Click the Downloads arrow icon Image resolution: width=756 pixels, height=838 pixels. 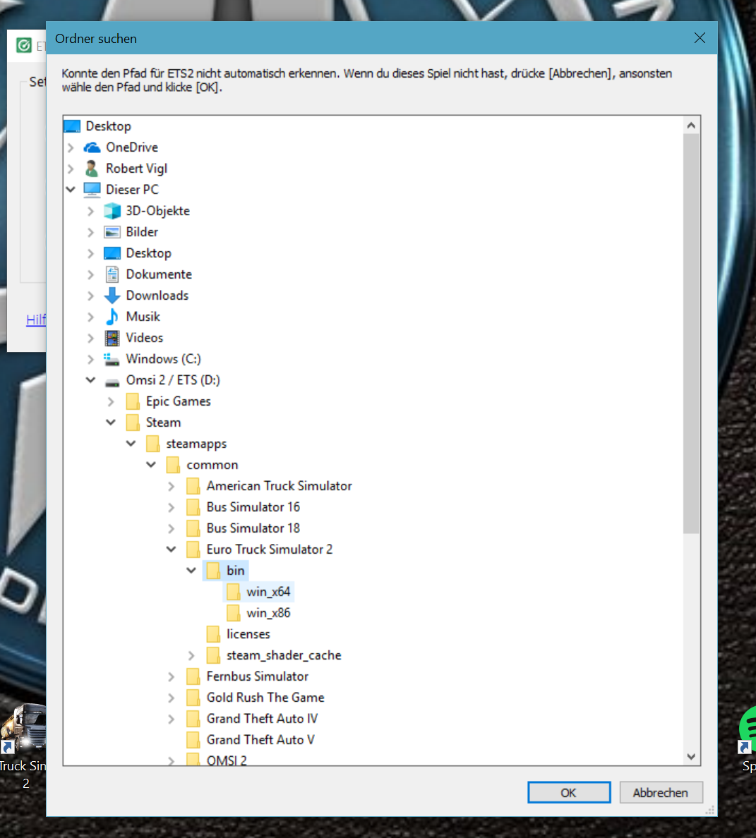point(112,296)
